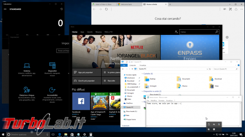Open Notepad Formato menu

(161, 101)
